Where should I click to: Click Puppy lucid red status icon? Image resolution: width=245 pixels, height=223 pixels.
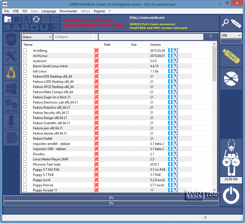click(x=96, y=180)
